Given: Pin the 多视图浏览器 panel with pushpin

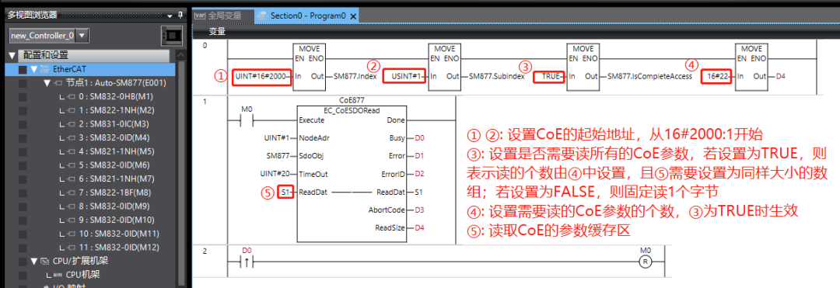Looking at the screenshot, I should [x=181, y=15].
